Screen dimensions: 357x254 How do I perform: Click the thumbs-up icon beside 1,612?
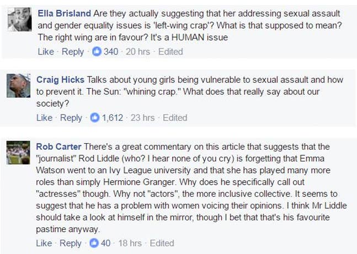95,118
